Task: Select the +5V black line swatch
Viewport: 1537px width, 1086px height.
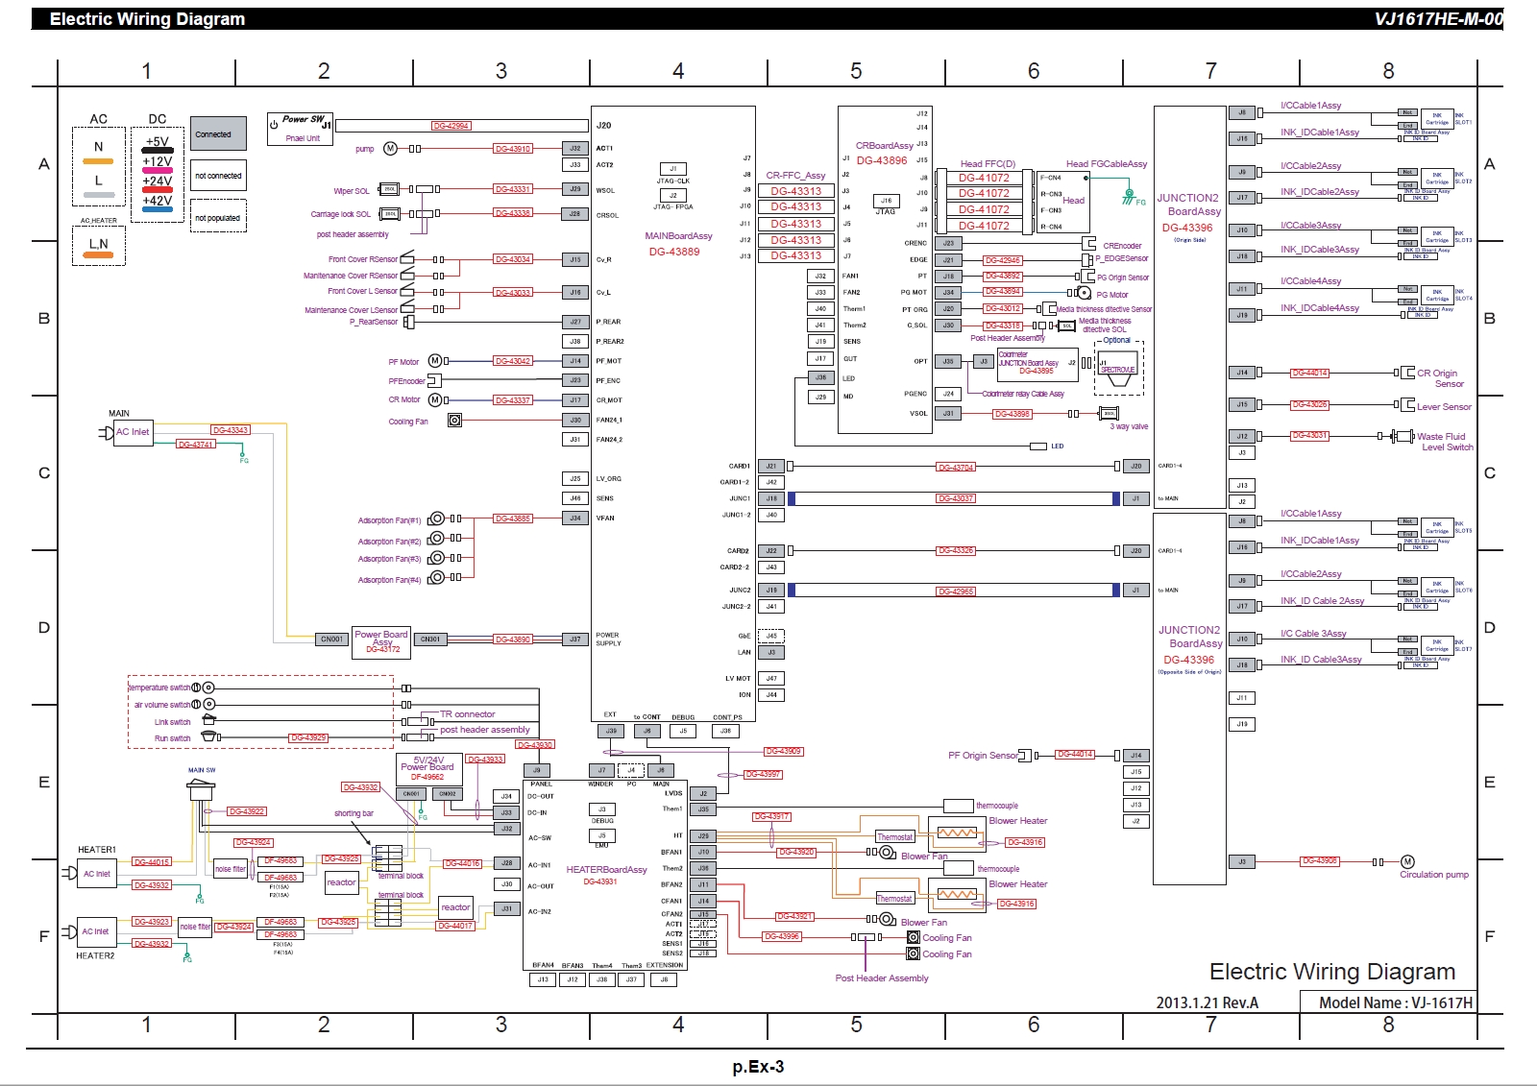Action: (x=158, y=151)
